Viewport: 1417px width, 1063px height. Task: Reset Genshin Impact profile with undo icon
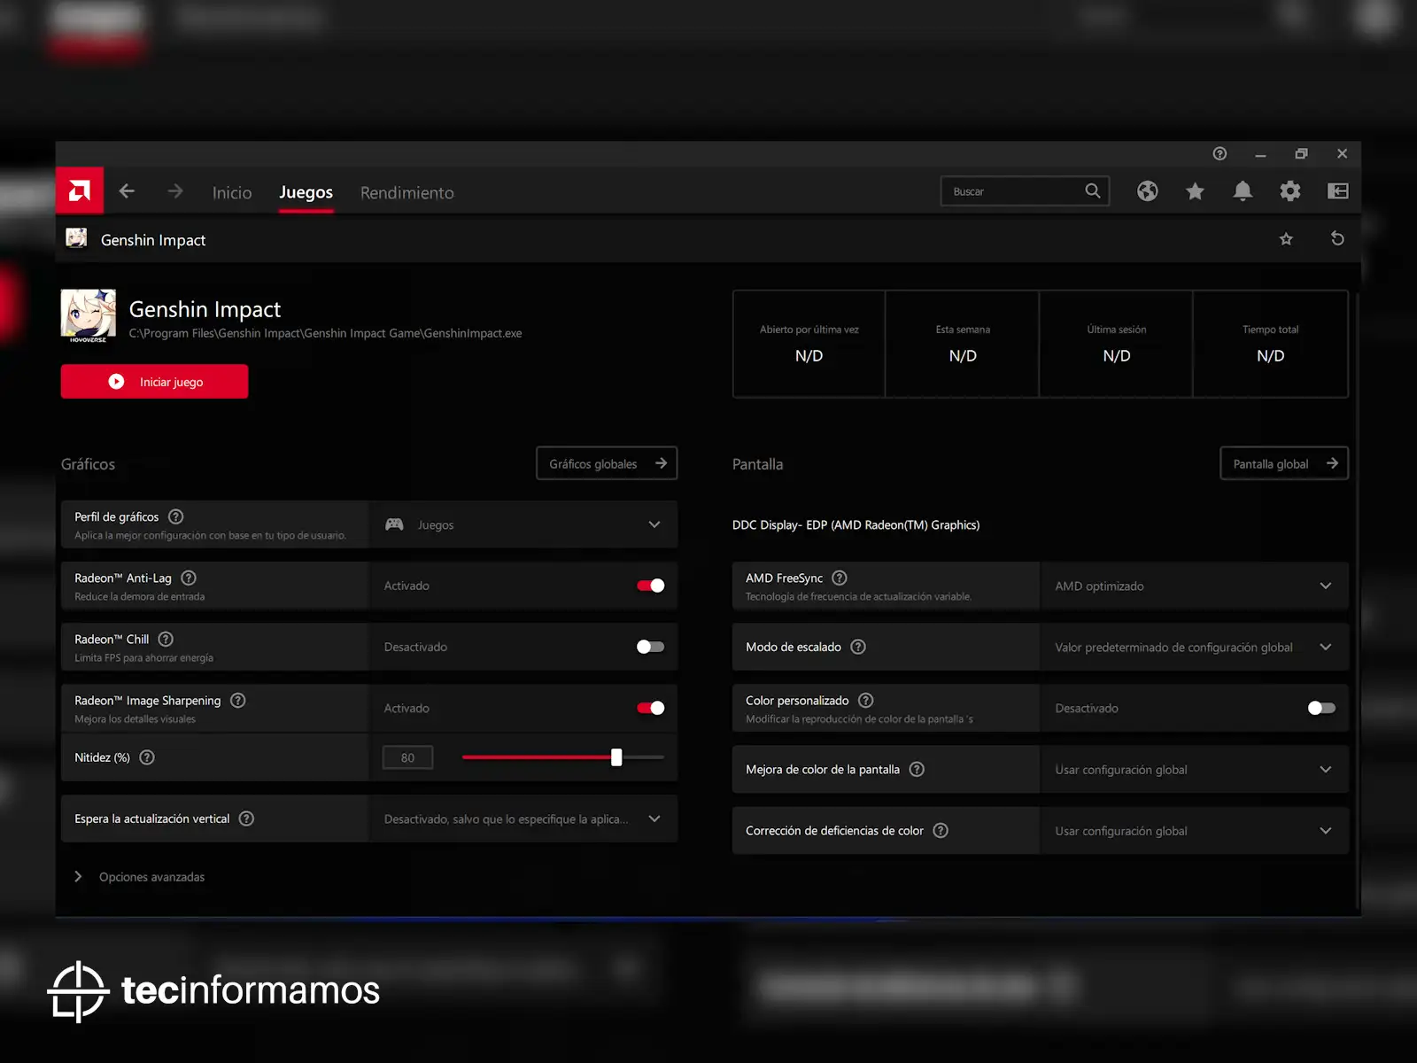(x=1337, y=239)
